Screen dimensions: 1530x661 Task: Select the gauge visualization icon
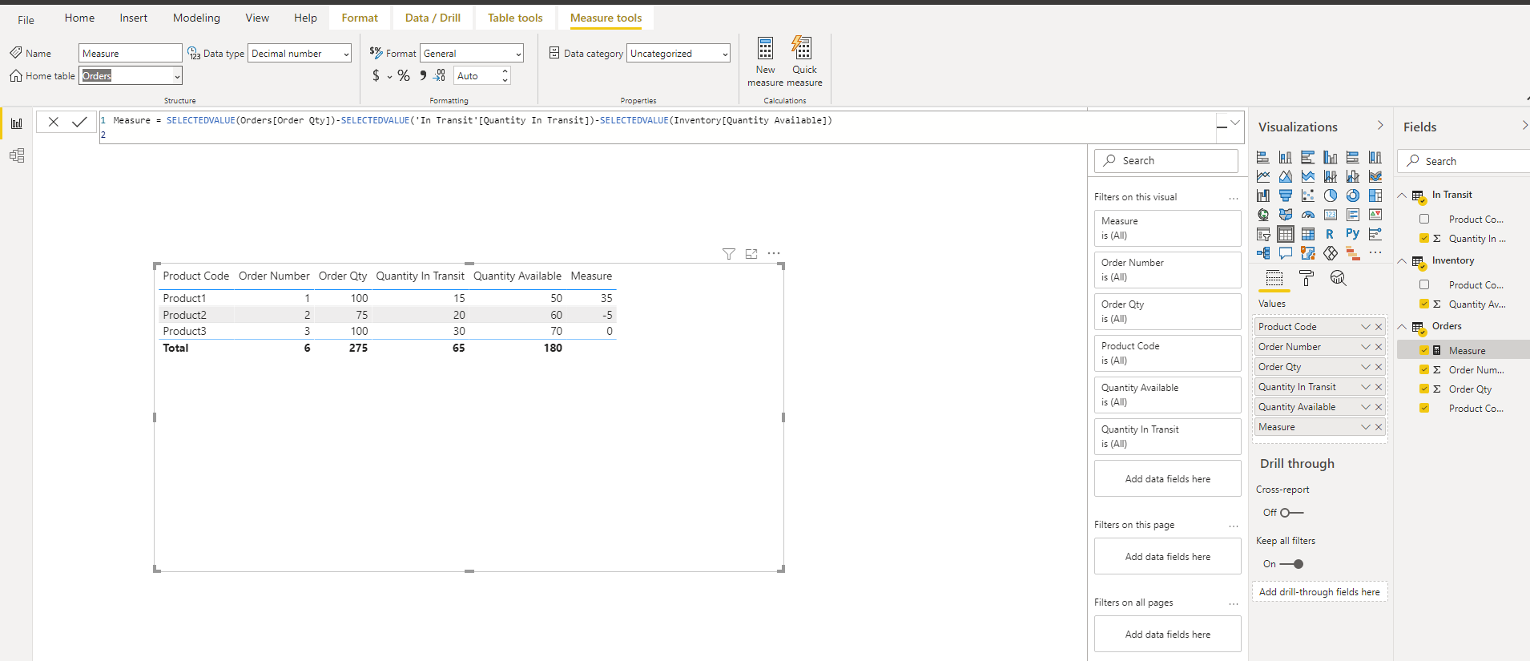click(x=1308, y=215)
